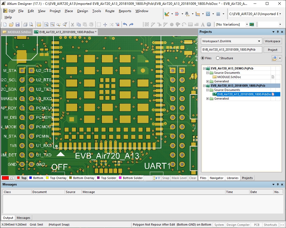Click the Mask Level button
Image resolution: width=286 pixels, height=228 pixels.
[x=179, y=178]
